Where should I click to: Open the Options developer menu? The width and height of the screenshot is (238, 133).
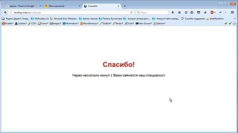160,23
